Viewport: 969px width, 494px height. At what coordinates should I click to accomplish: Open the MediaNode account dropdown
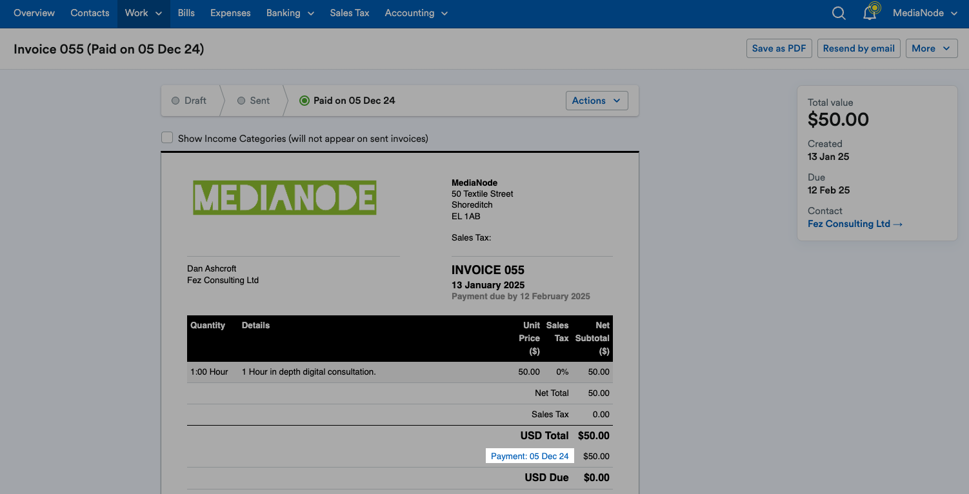point(924,13)
